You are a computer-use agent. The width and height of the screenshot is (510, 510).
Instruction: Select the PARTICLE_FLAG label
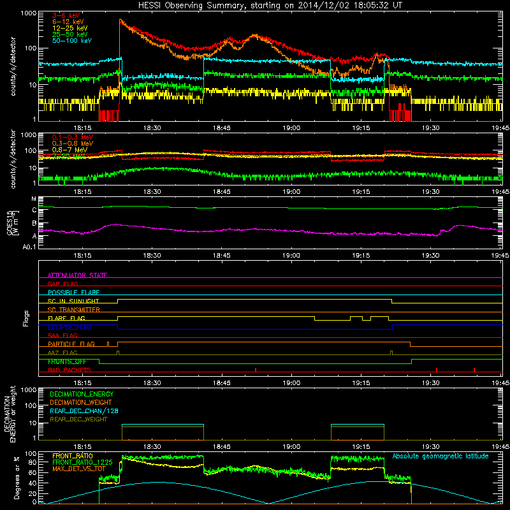point(71,344)
